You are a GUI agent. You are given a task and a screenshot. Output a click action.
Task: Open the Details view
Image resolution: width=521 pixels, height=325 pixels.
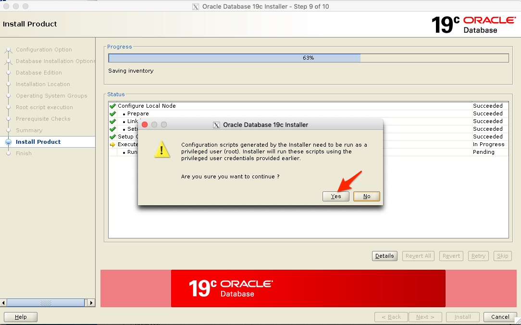(385, 256)
